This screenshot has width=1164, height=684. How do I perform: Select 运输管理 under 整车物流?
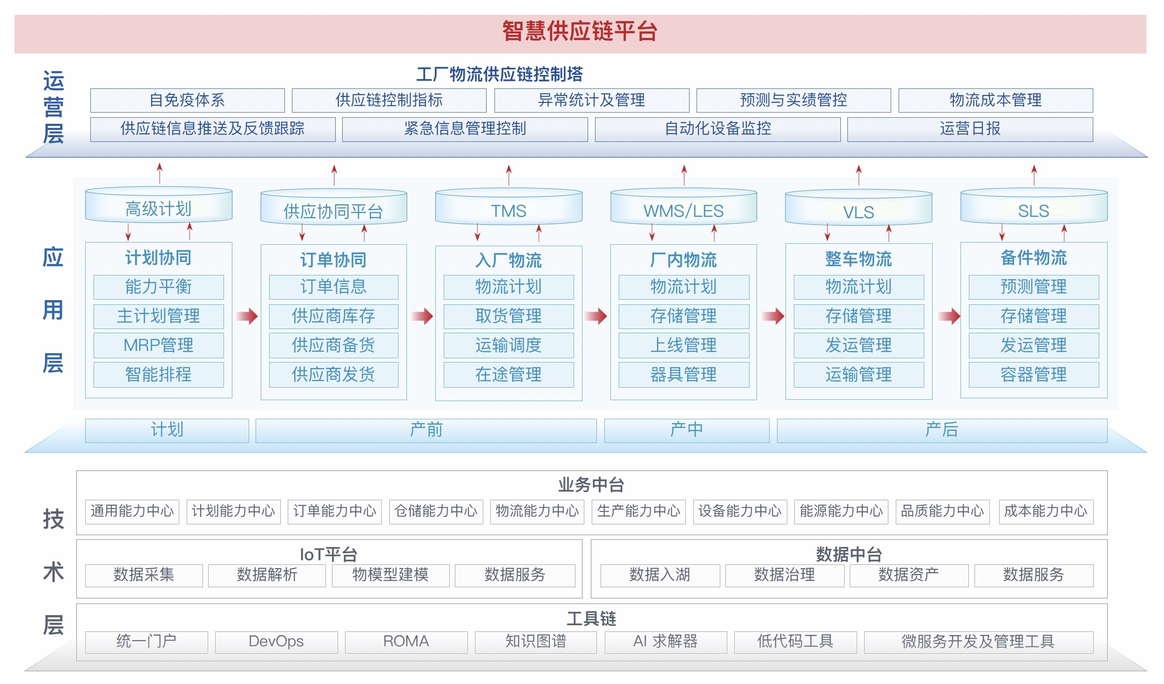tap(859, 375)
